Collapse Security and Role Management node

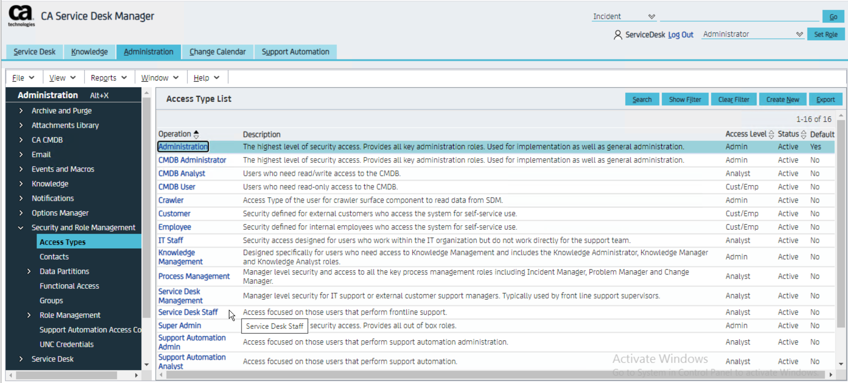(x=21, y=228)
